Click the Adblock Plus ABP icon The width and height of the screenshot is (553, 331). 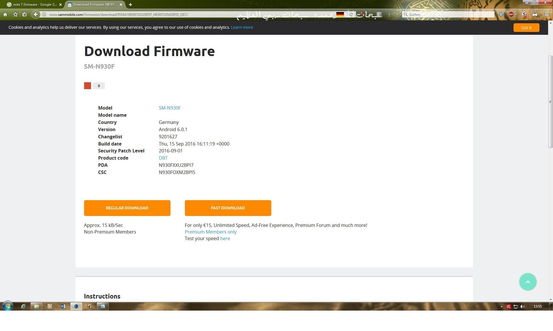[x=511, y=14]
